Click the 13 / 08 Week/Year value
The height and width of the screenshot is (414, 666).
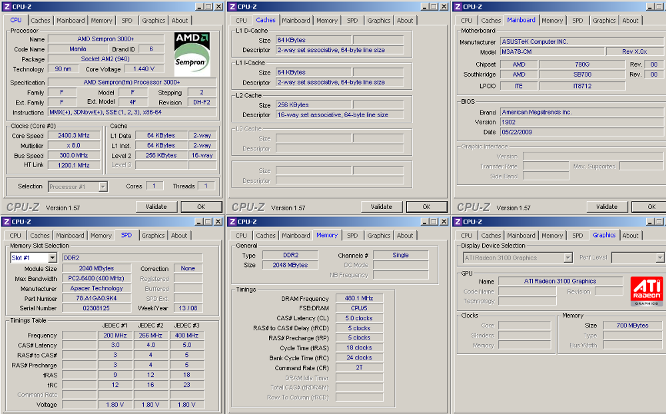188,308
